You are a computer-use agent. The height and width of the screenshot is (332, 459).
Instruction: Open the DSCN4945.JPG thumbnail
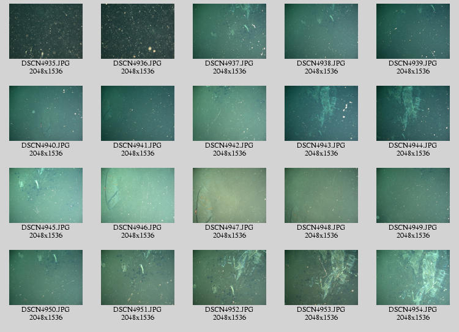(46, 195)
